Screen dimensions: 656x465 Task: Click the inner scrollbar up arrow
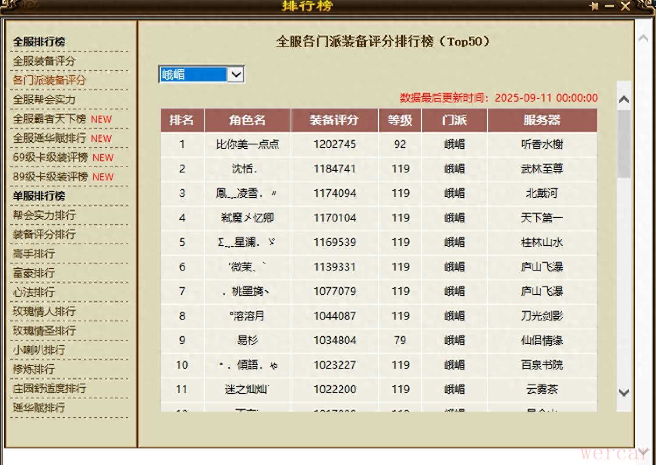tap(624, 99)
